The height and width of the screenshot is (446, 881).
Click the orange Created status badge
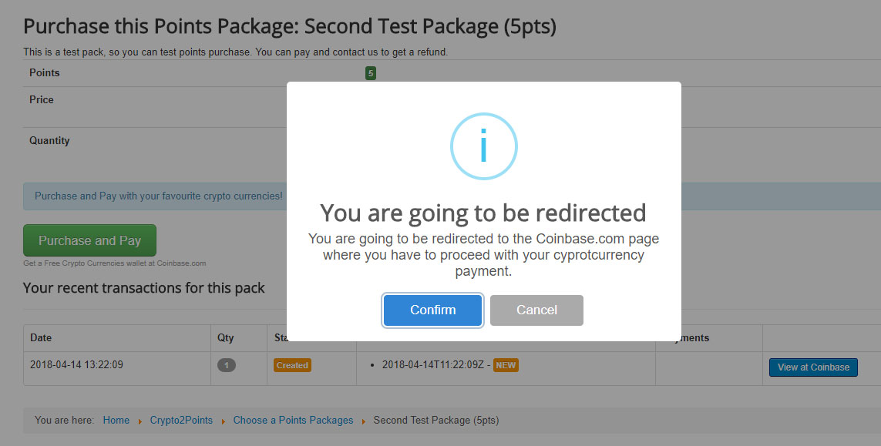pyautogui.click(x=292, y=365)
